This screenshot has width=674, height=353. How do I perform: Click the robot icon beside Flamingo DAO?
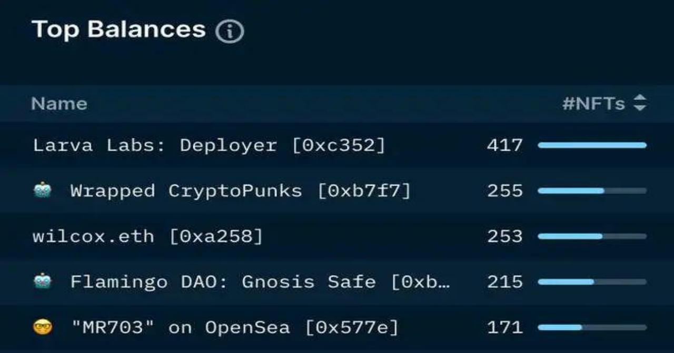coord(43,281)
